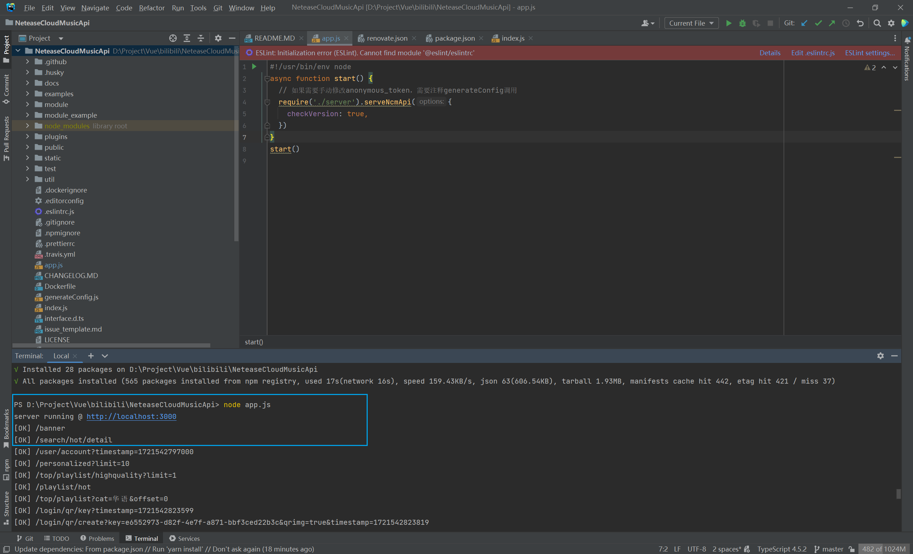The height and width of the screenshot is (554, 913).
Task: Open editor tabs more-options menu
Action: [x=895, y=38]
